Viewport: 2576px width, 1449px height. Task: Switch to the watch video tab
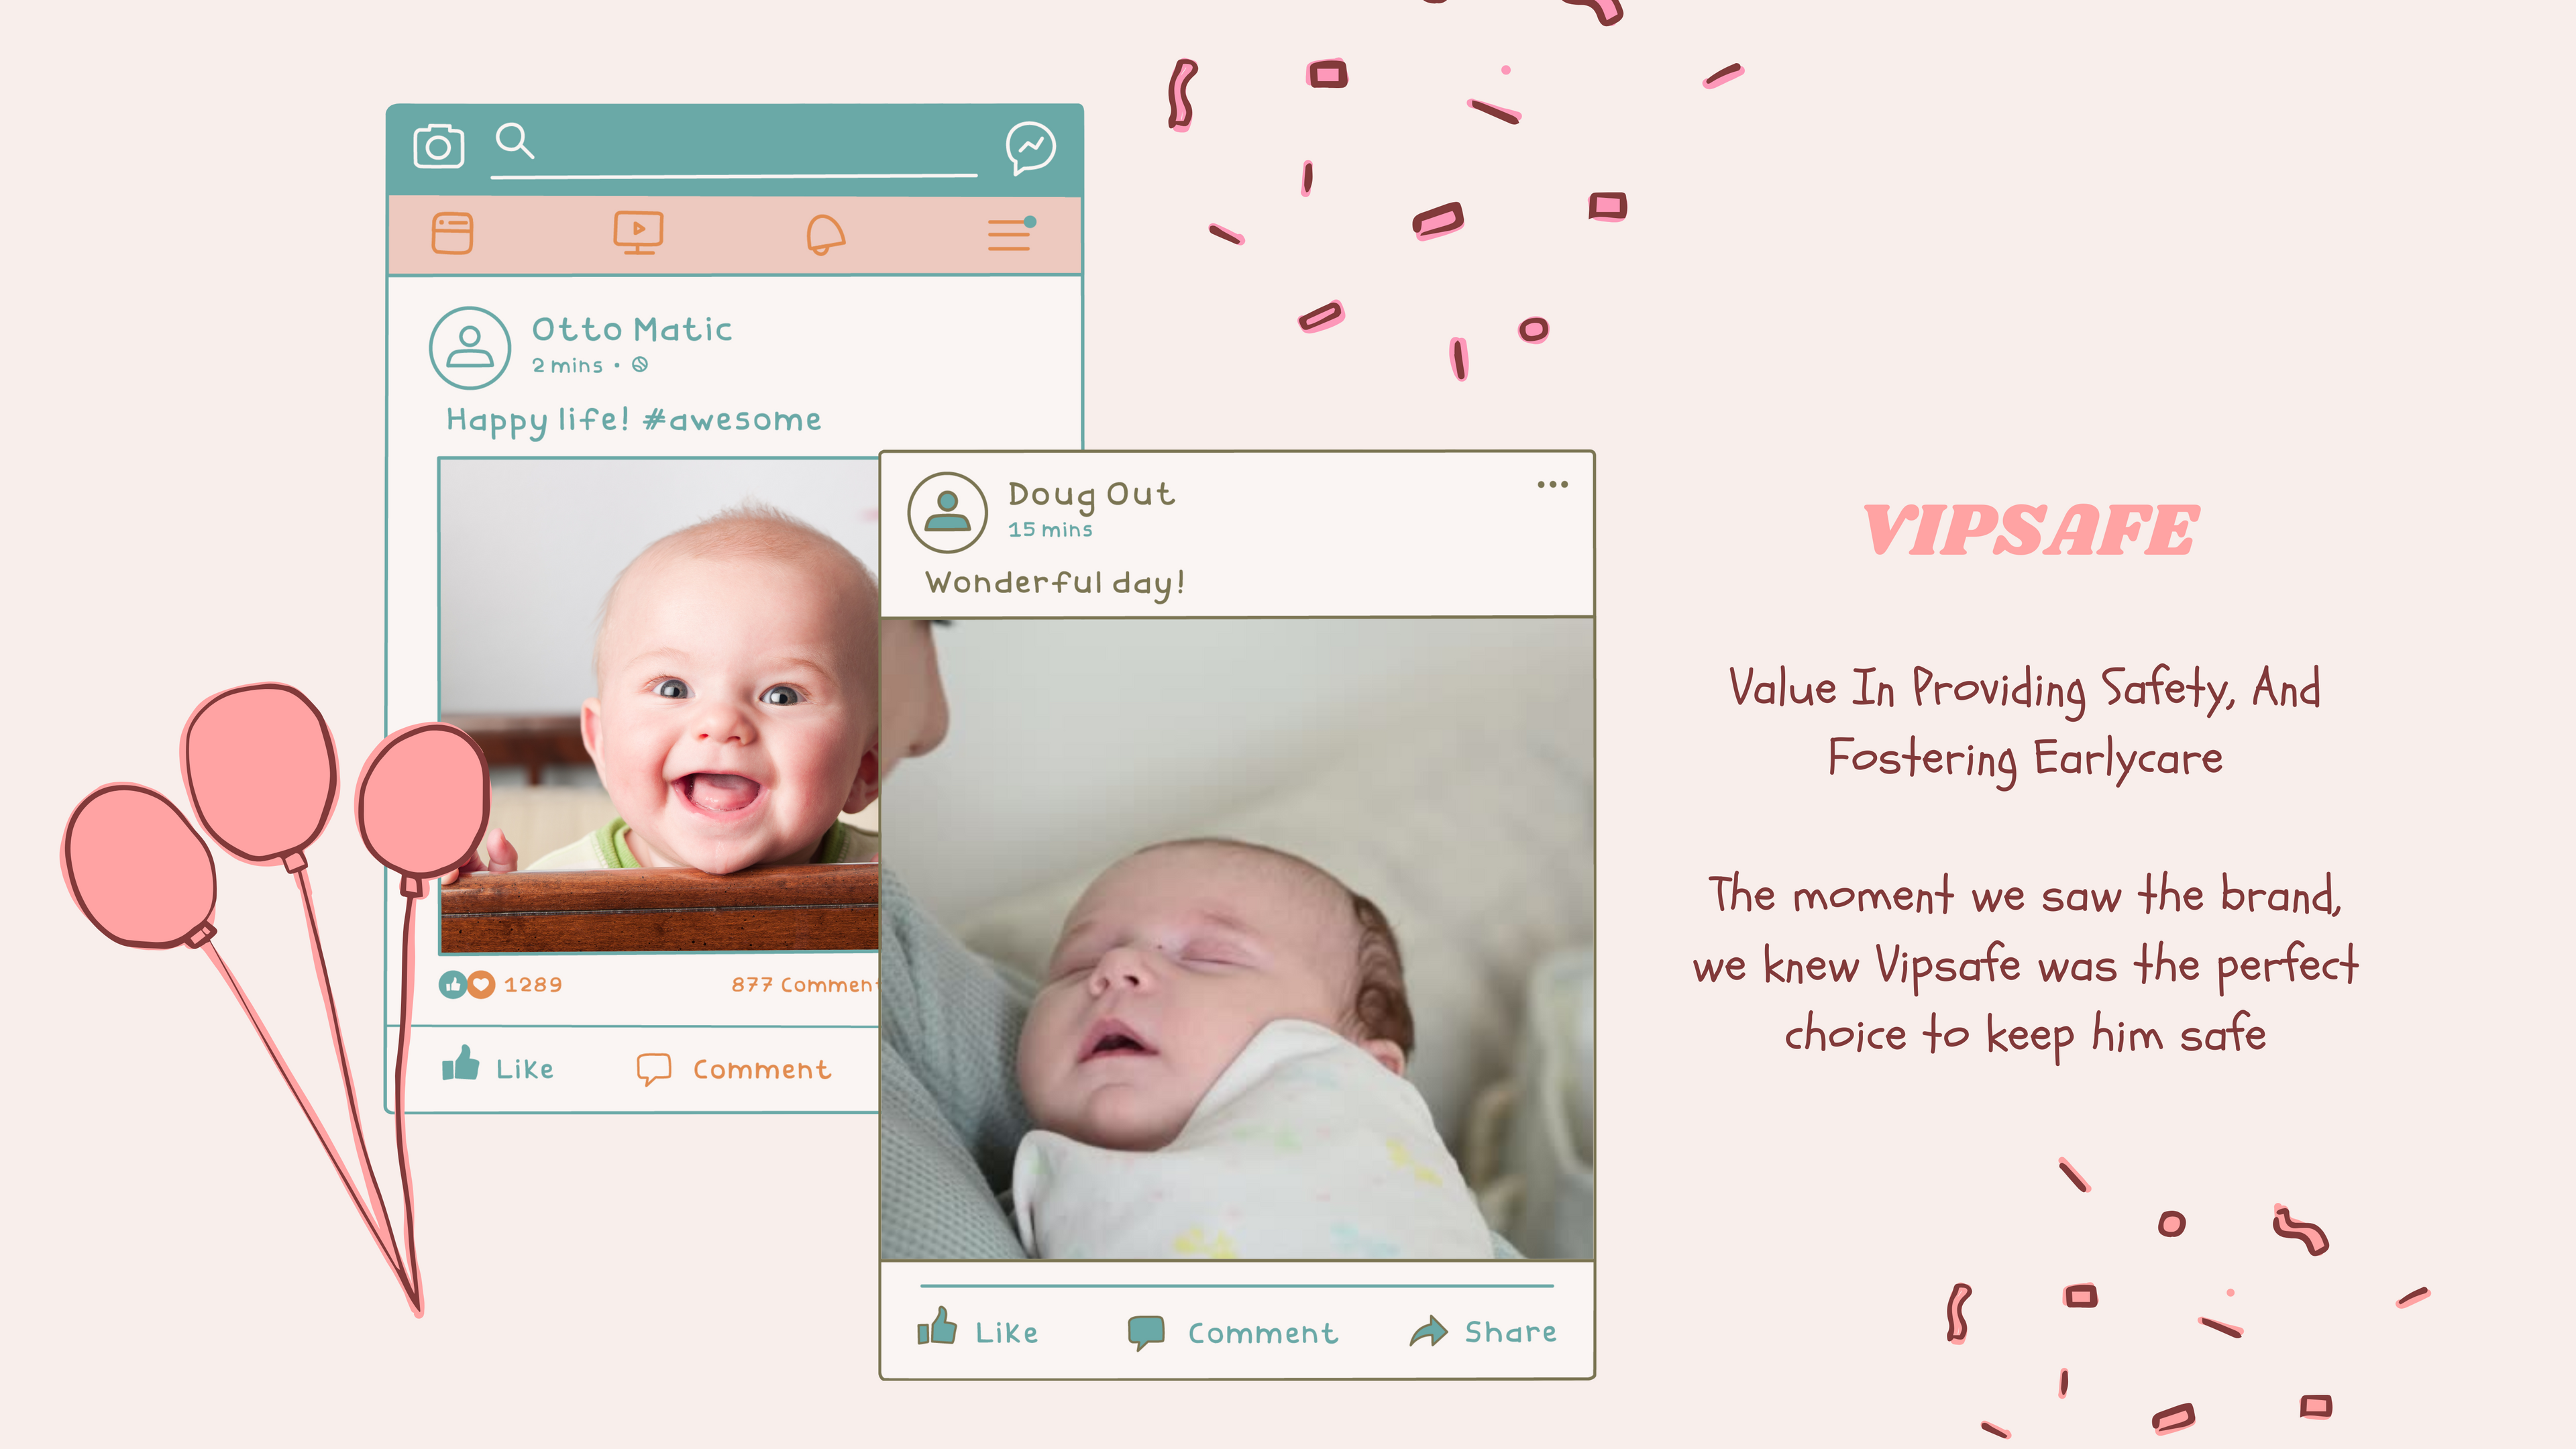pyautogui.click(x=638, y=233)
